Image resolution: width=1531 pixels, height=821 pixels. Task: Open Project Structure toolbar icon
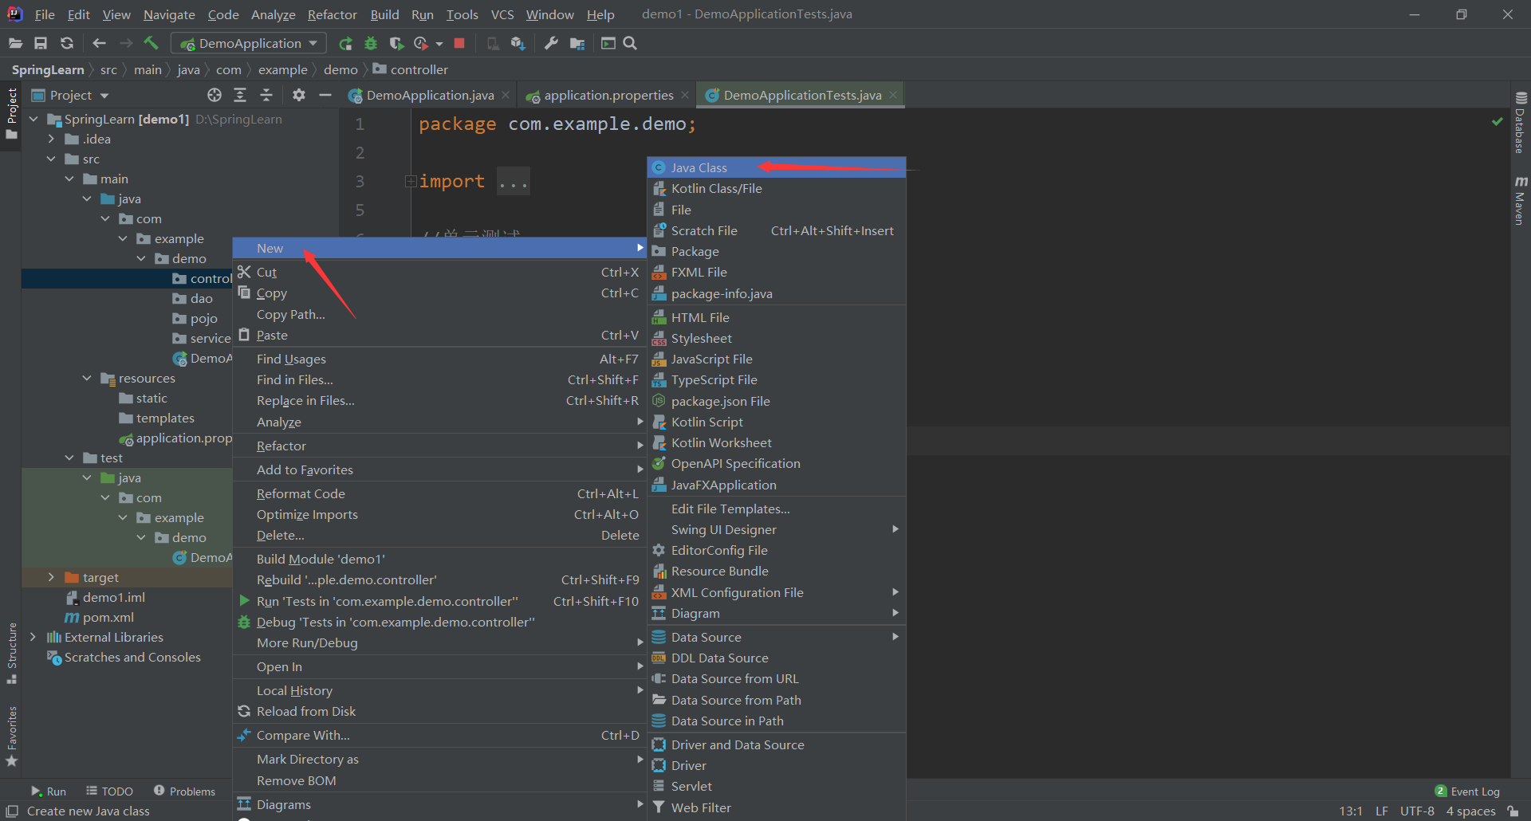577,43
